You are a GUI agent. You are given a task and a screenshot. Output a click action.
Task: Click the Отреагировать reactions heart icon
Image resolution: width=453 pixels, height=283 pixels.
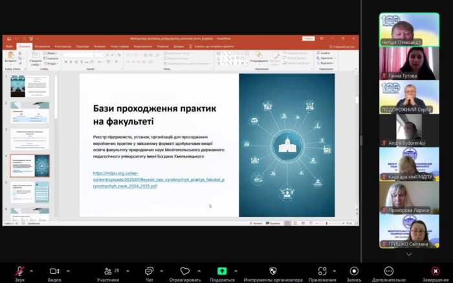(x=185, y=271)
